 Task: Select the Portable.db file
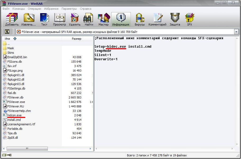pos(13,129)
